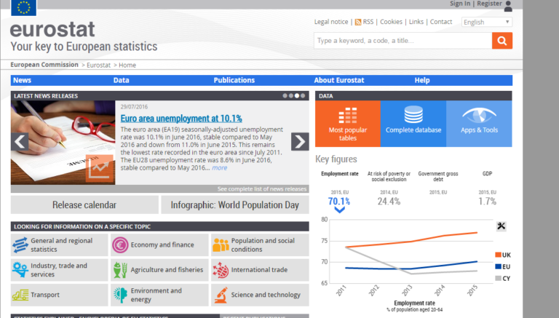The image size is (559, 318).
Task: Click General and regional statistics arrows icon
Action: click(20, 245)
